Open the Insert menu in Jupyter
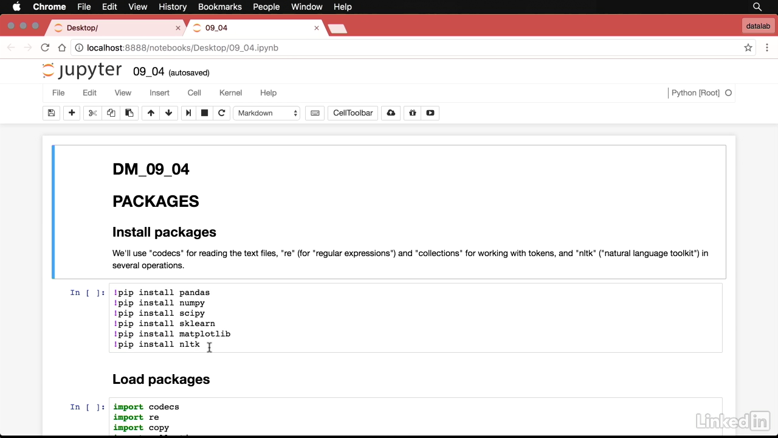This screenshot has height=438, width=778. [159, 93]
